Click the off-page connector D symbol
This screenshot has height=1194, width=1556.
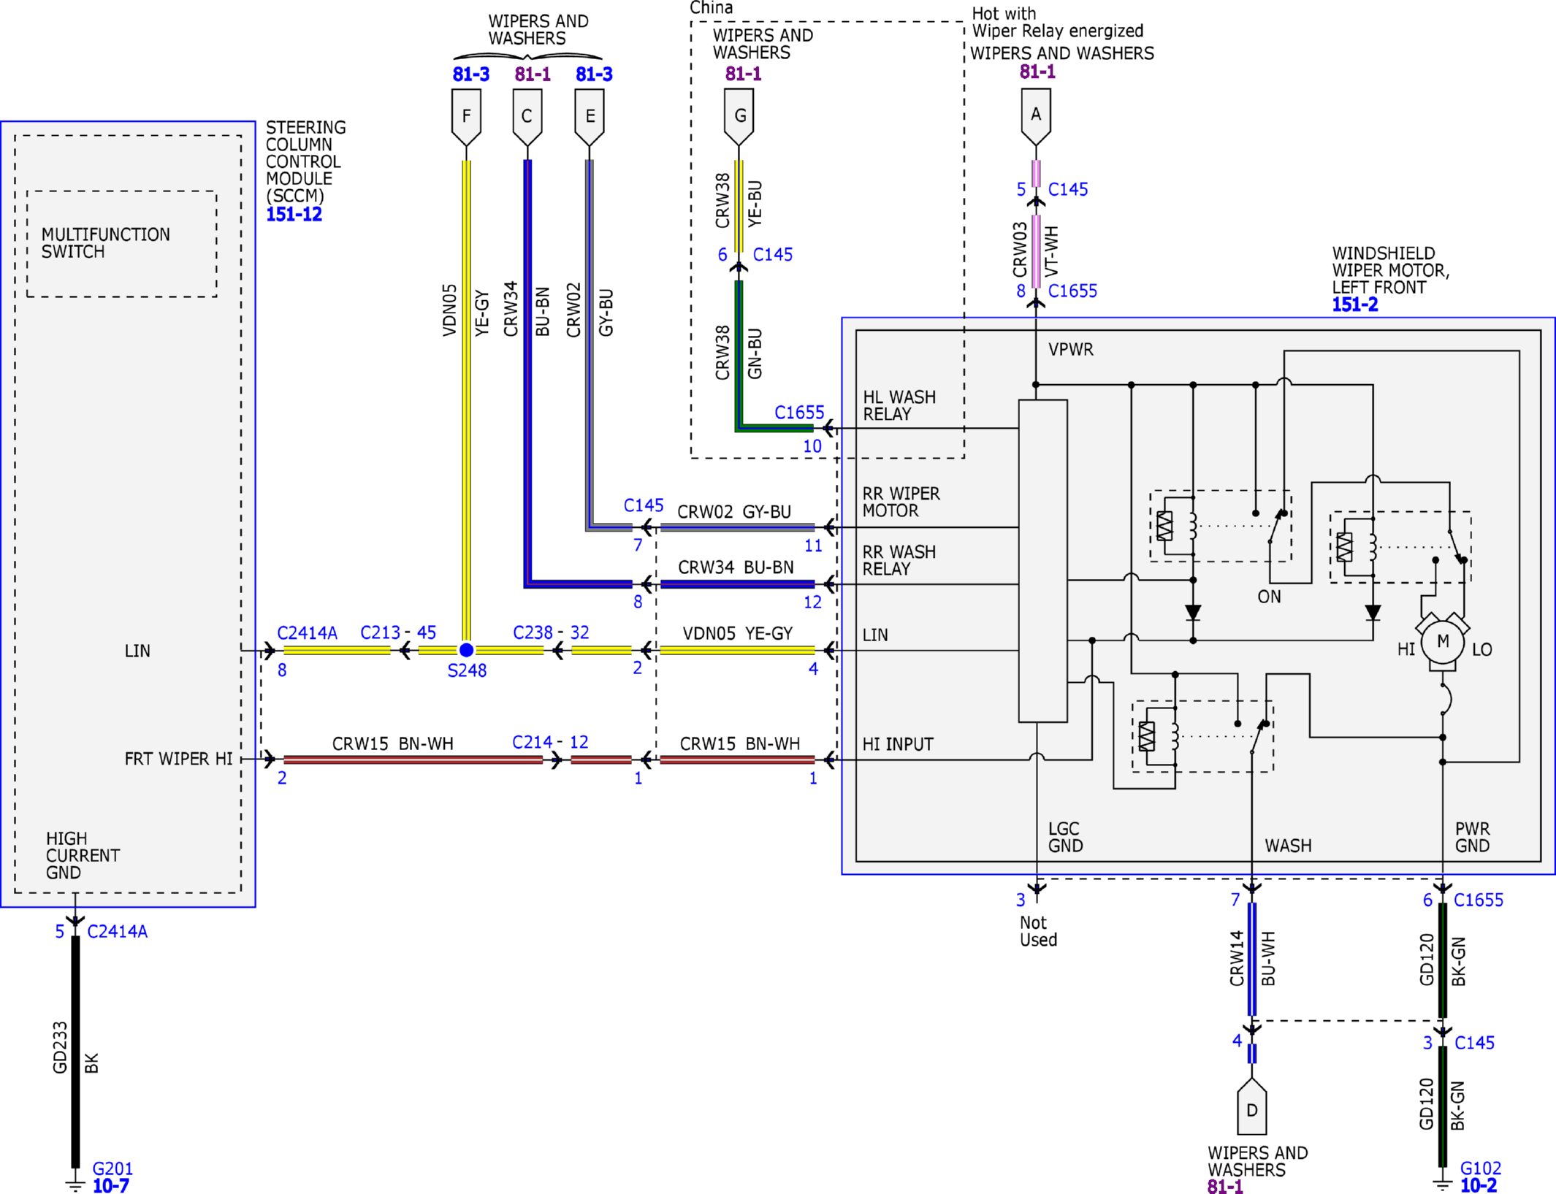1252,1106
